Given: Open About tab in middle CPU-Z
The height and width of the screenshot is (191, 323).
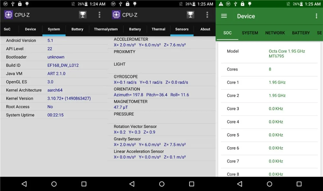Looking at the screenshot, I should 205,29.
